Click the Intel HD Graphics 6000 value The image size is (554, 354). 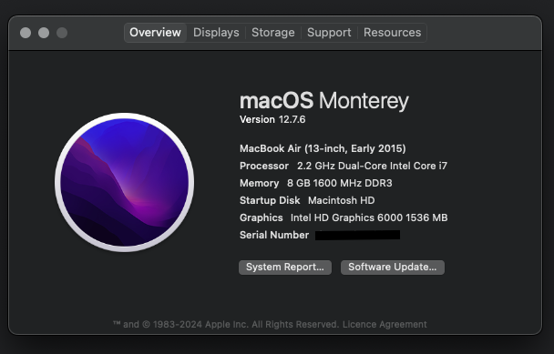(369, 217)
